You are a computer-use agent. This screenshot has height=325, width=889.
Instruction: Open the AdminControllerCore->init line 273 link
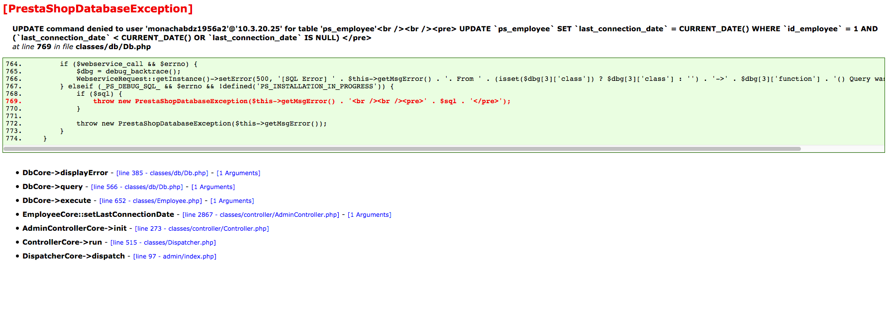coord(201,229)
